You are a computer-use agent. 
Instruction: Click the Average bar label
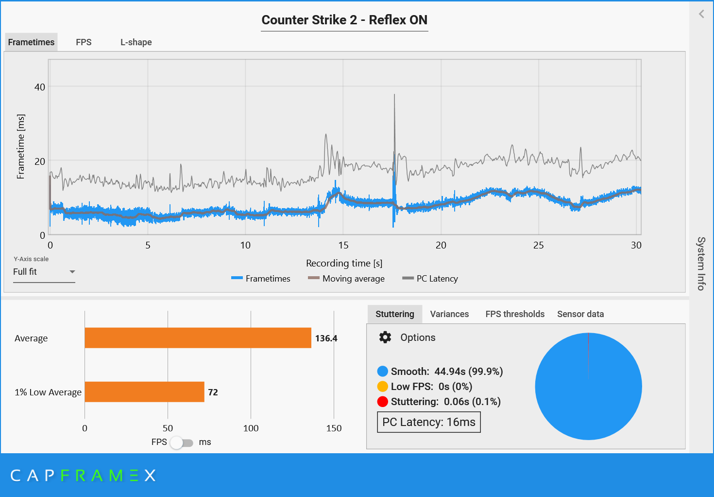31,338
